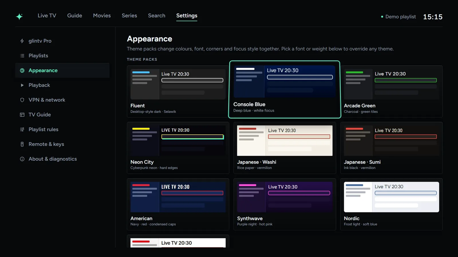This screenshot has width=458, height=257.
Task: Click the 15:15 clock display
Action: [x=433, y=17]
